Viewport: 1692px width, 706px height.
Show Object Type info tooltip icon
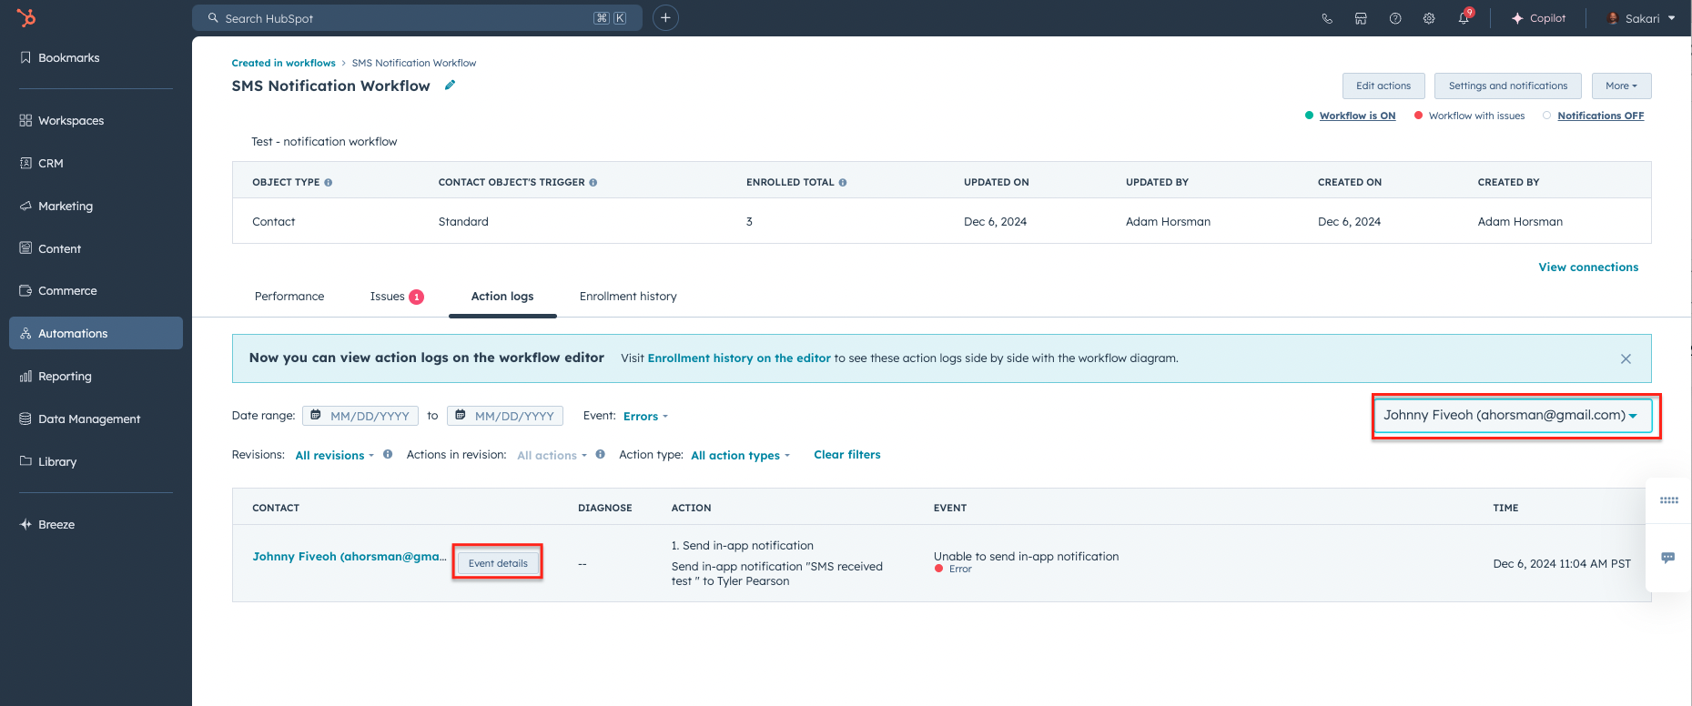pyautogui.click(x=329, y=182)
